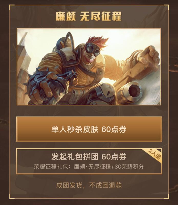Click the 荣耀征程礼包 description line

pos(89,167)
